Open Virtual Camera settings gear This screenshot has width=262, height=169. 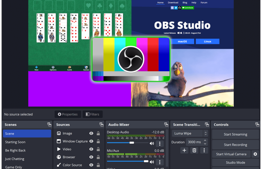pos(255,154)
